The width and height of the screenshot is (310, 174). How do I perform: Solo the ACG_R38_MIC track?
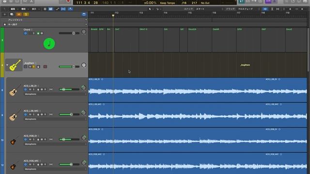(x=33, y=164)
